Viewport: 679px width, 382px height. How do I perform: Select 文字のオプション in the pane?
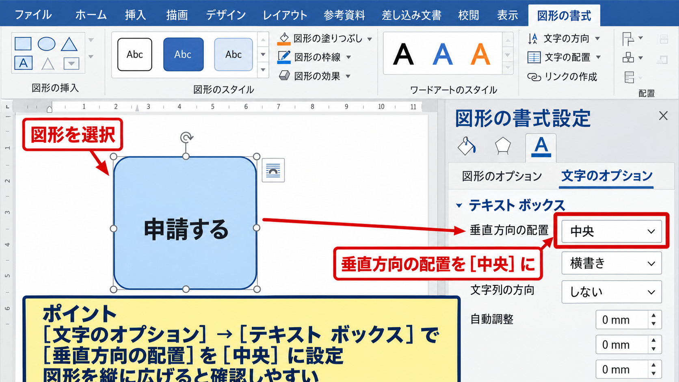(x=607, y=176)
